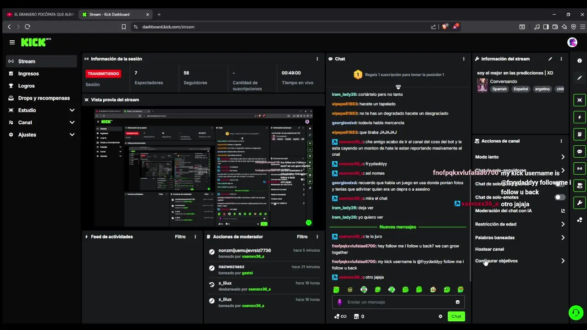Click the stream preview thumbnail

[x=204, y=168]
